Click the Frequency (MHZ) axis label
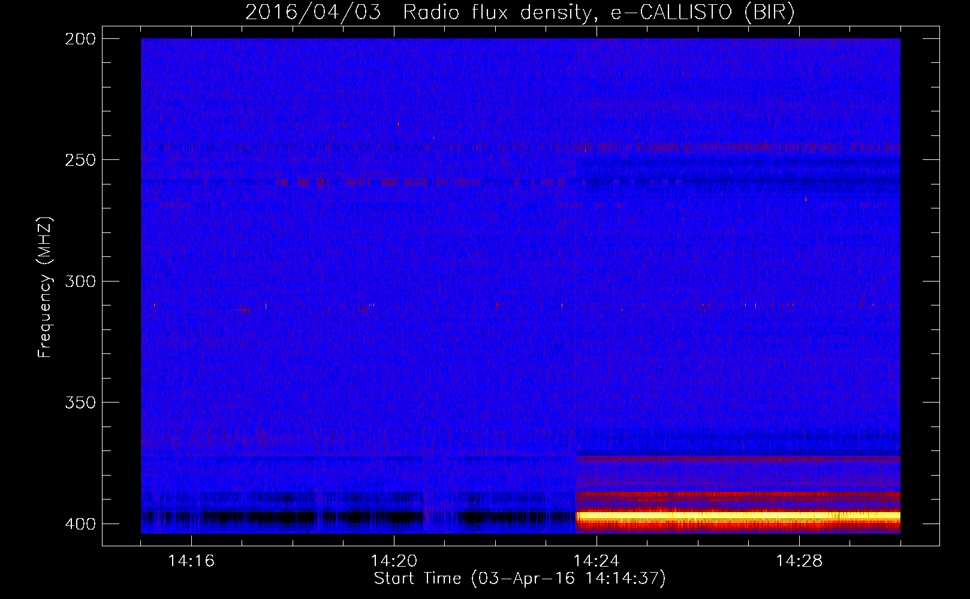The width and height of the screenshot is (970, 599). (x=45, y=288)
